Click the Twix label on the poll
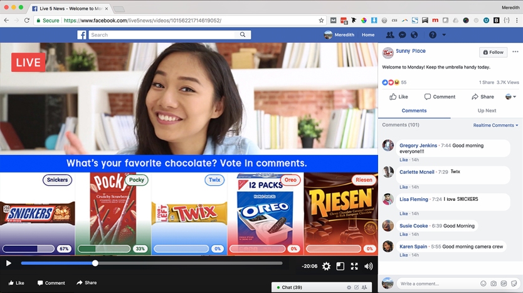This screenshot has width=523, height=293. pyautogui.click(x=214, y=180)
